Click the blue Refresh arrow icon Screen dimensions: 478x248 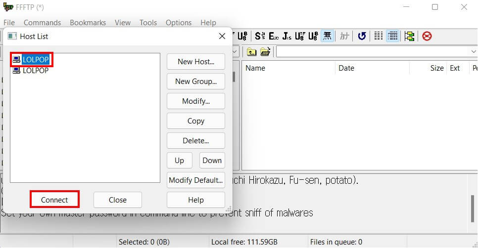[362, 36]
